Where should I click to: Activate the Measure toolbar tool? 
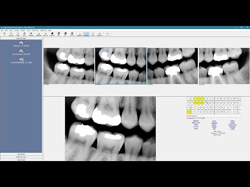pyautogui.click(x=99, y=34)
